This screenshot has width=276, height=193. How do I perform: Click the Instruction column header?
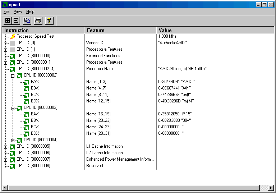coord(43,30)
